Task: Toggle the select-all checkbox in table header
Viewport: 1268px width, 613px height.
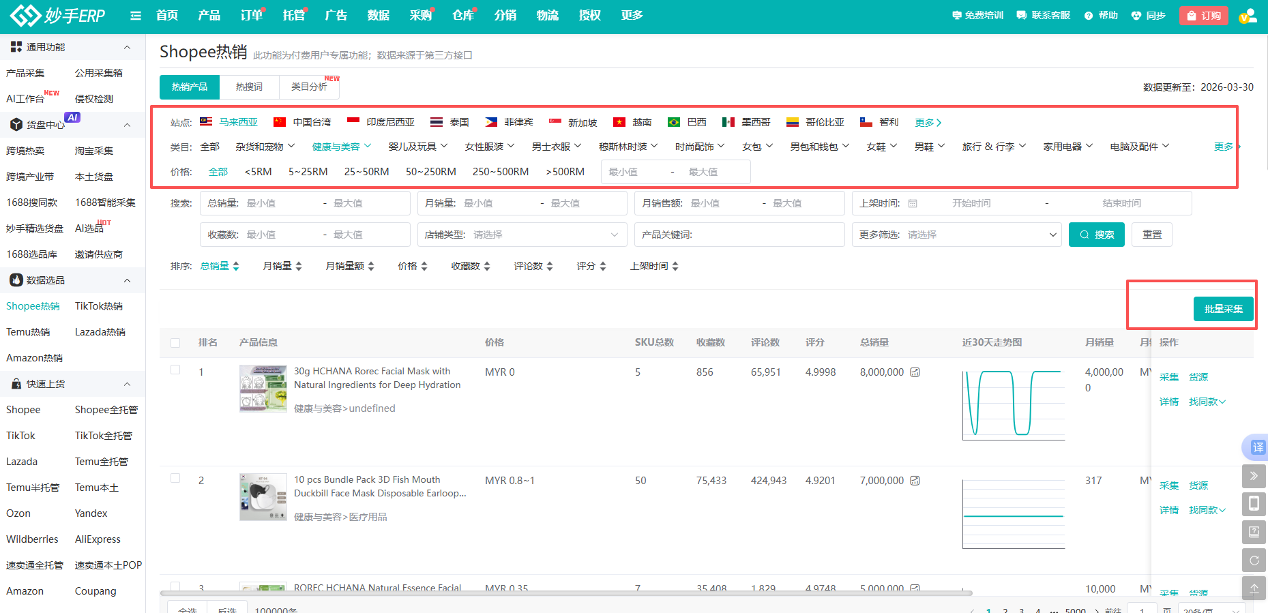Action: click(175, 343)
